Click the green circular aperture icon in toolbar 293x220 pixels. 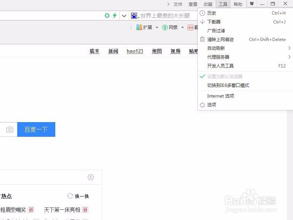(107, 16)
